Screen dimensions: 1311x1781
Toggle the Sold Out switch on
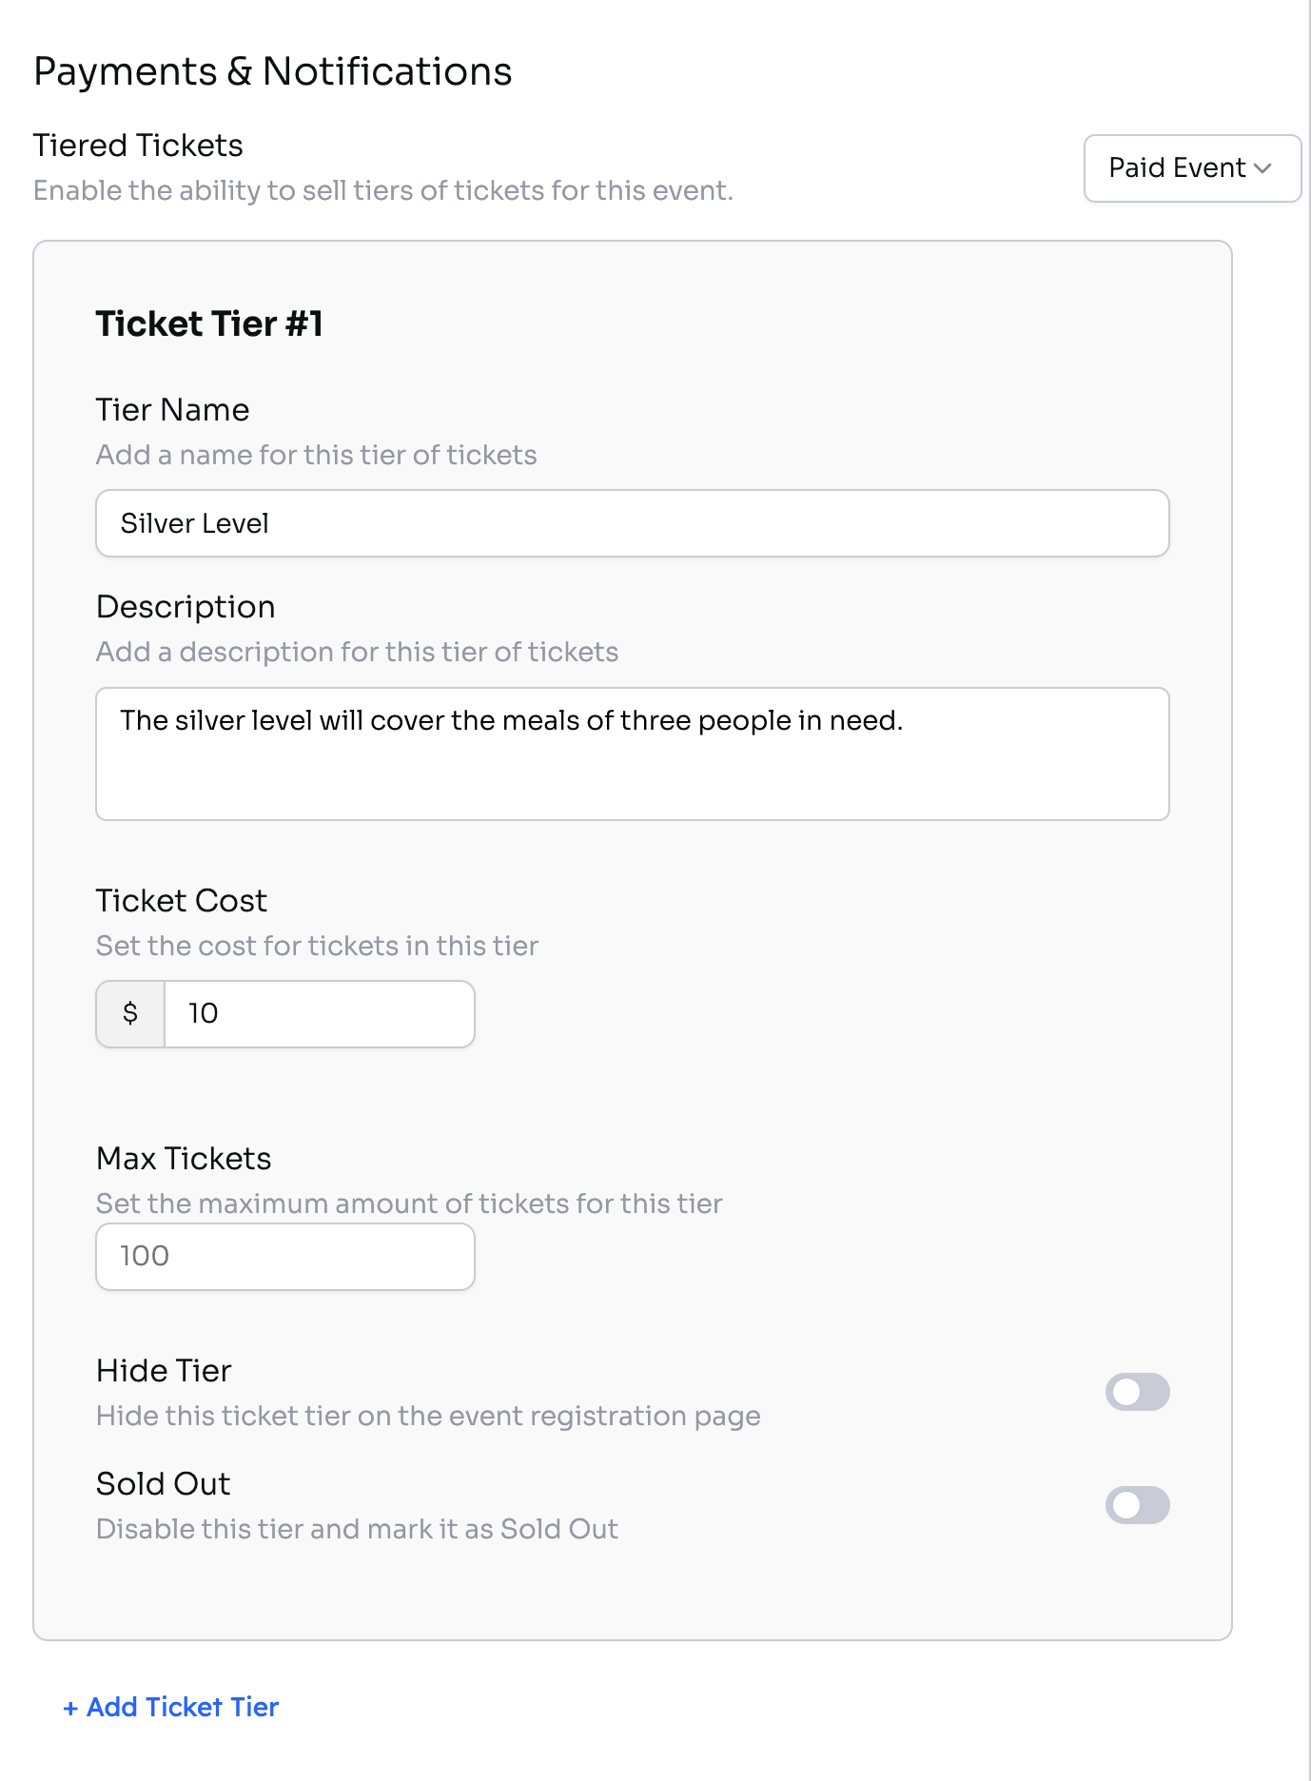[1137, 1505]
